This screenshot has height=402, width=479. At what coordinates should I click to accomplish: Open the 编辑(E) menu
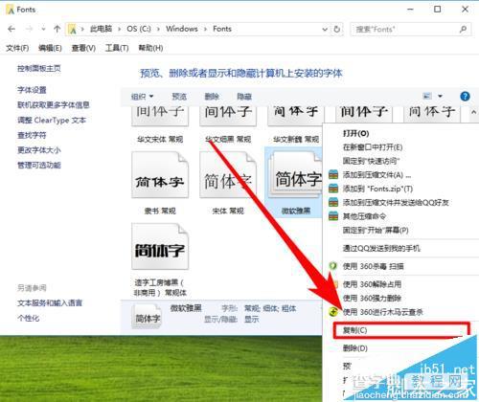point(50,48)
